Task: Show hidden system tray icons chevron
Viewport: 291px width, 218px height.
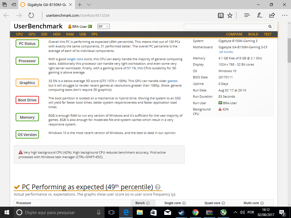Action: pyautogui.click(x=235, y=212)
